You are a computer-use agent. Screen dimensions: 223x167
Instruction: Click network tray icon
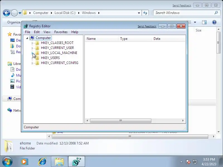click(x=195, y=162)
